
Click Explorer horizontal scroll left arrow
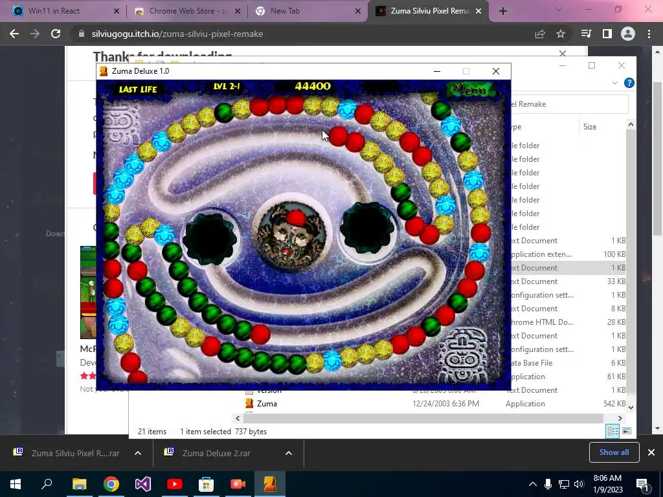(x=238, y=419)
